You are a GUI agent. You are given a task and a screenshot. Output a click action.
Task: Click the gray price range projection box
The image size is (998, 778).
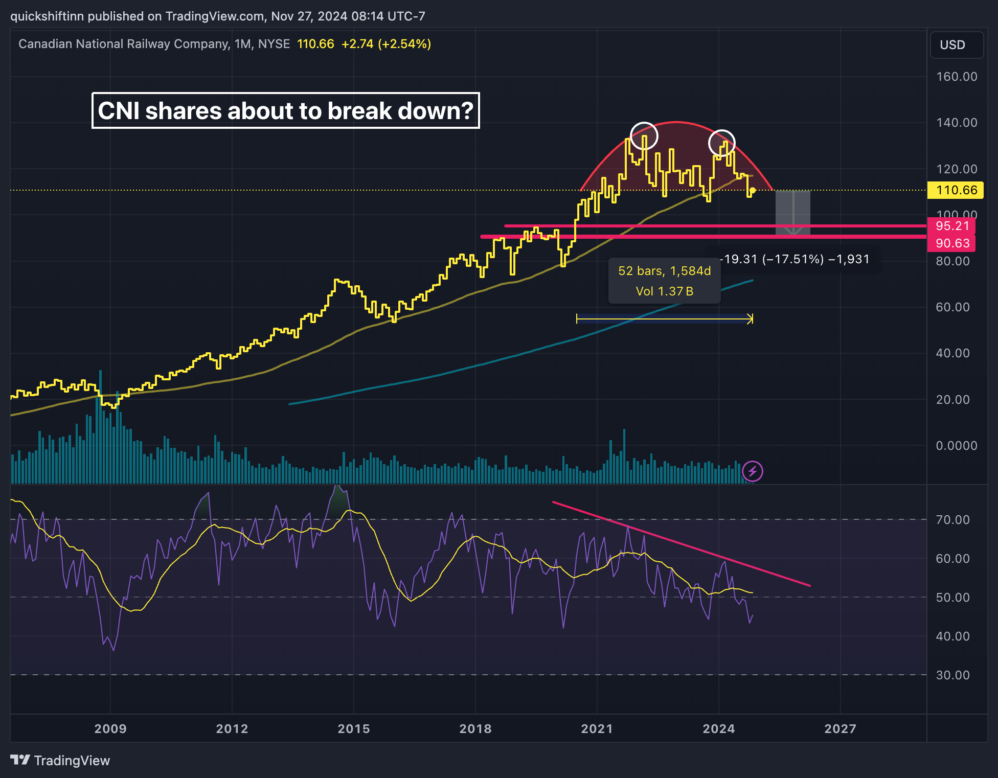click(793, 213)
